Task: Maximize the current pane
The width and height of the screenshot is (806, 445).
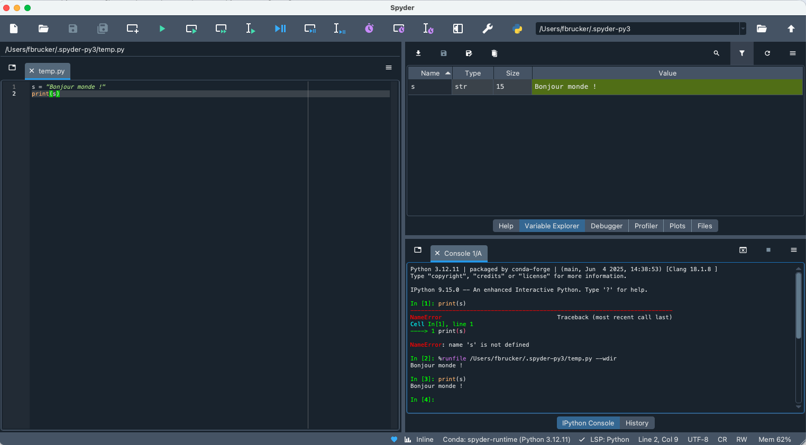Action: pos(458,29)
